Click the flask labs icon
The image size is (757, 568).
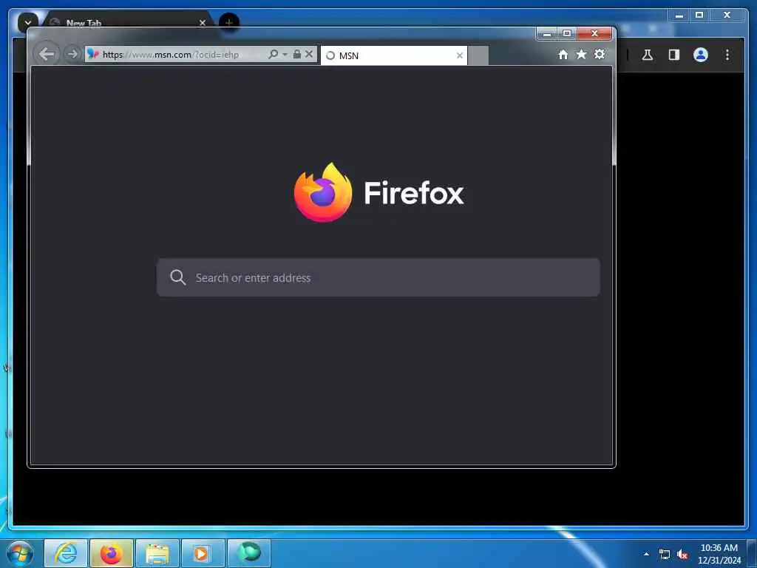click(648, 55)
